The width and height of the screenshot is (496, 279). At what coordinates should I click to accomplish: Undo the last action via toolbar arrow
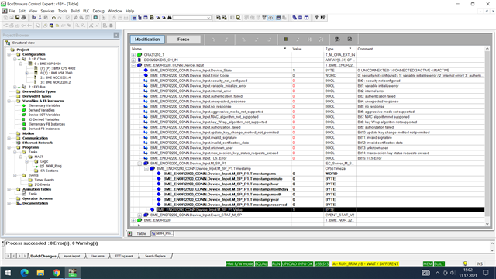pos(53,18)
